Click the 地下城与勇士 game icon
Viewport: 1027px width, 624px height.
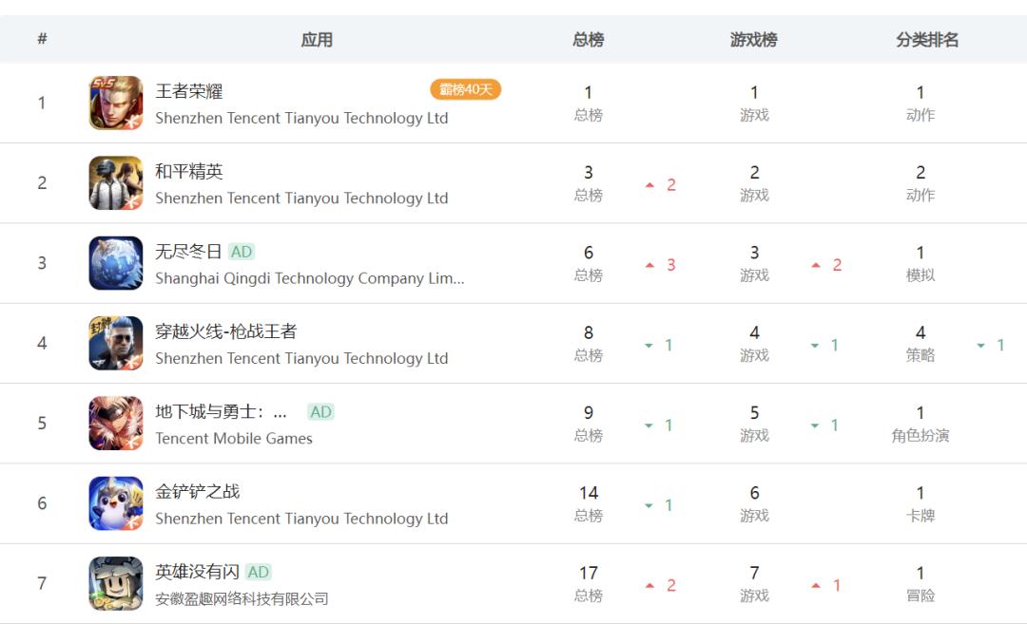coord(116,424)
